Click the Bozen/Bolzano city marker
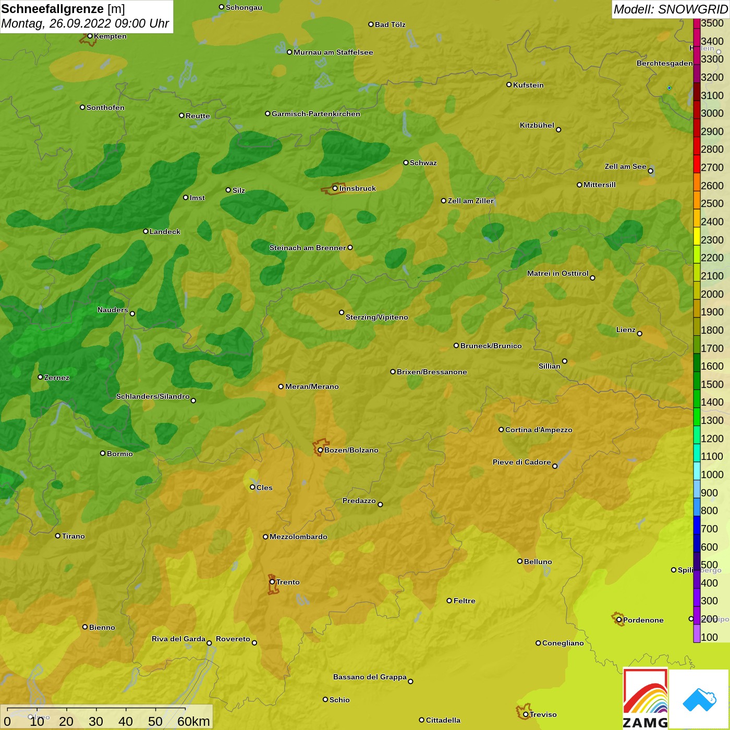This screenshot has height=730, width=730. pos(320,450)
